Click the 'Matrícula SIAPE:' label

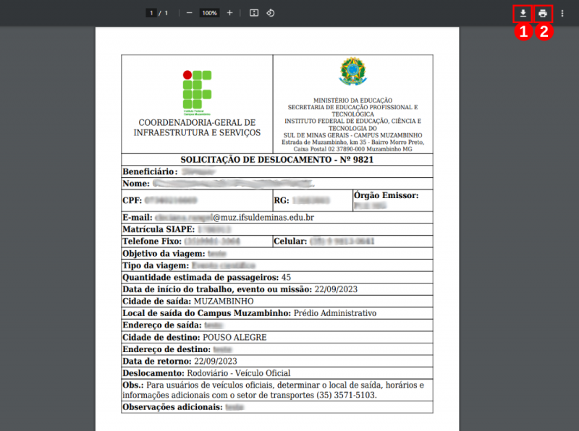click(x=159, y=229)
